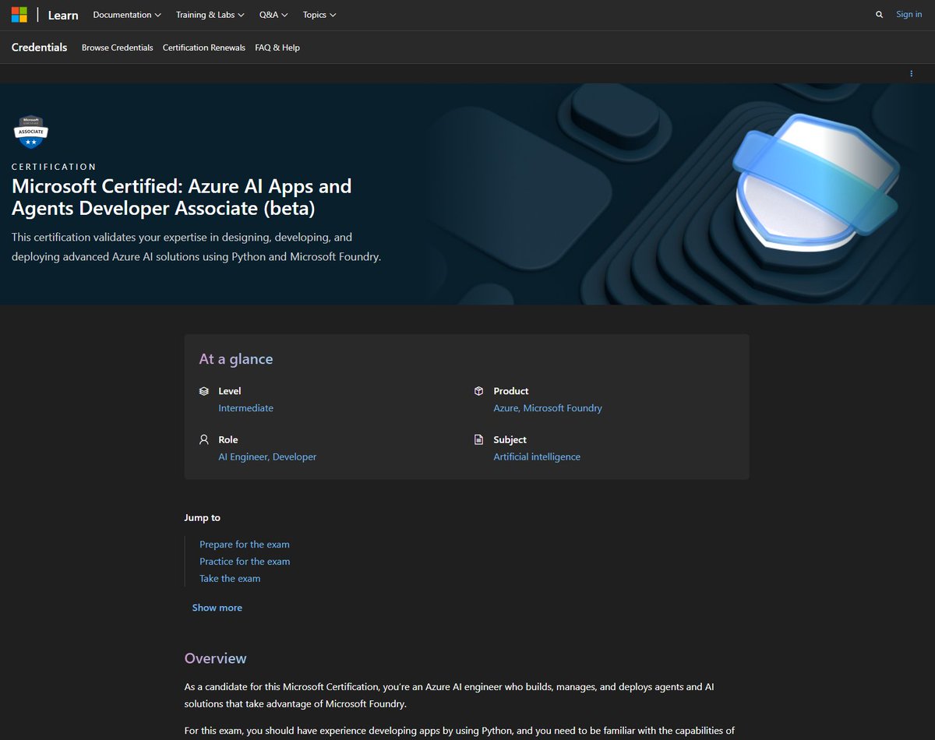
Task: Open the three-dot more actions menu
Action: (x=911, y=73)
